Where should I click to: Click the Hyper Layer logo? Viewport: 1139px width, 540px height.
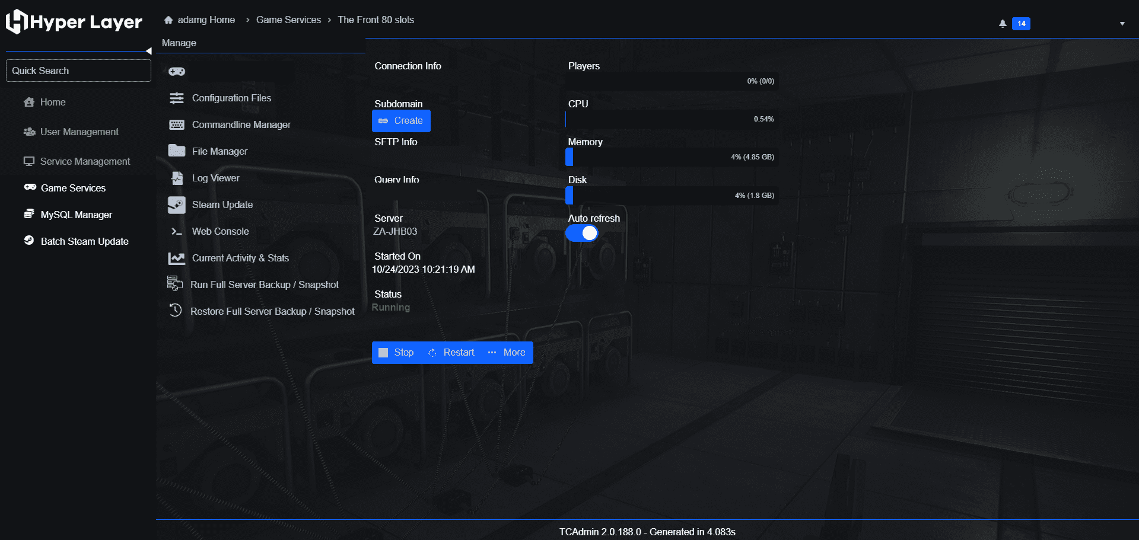tap(74, 22)
